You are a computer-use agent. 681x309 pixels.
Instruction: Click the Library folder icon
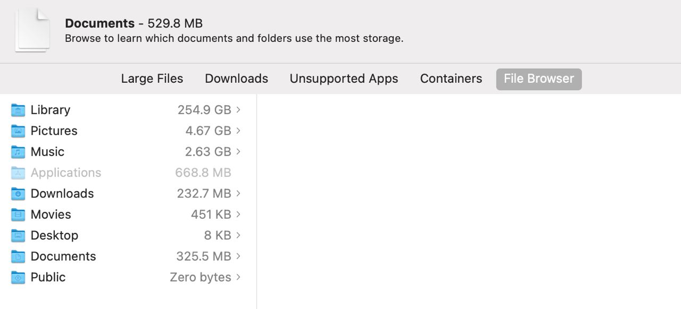click(18, 110)
